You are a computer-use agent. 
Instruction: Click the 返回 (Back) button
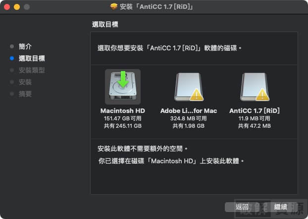coord(242,207)
